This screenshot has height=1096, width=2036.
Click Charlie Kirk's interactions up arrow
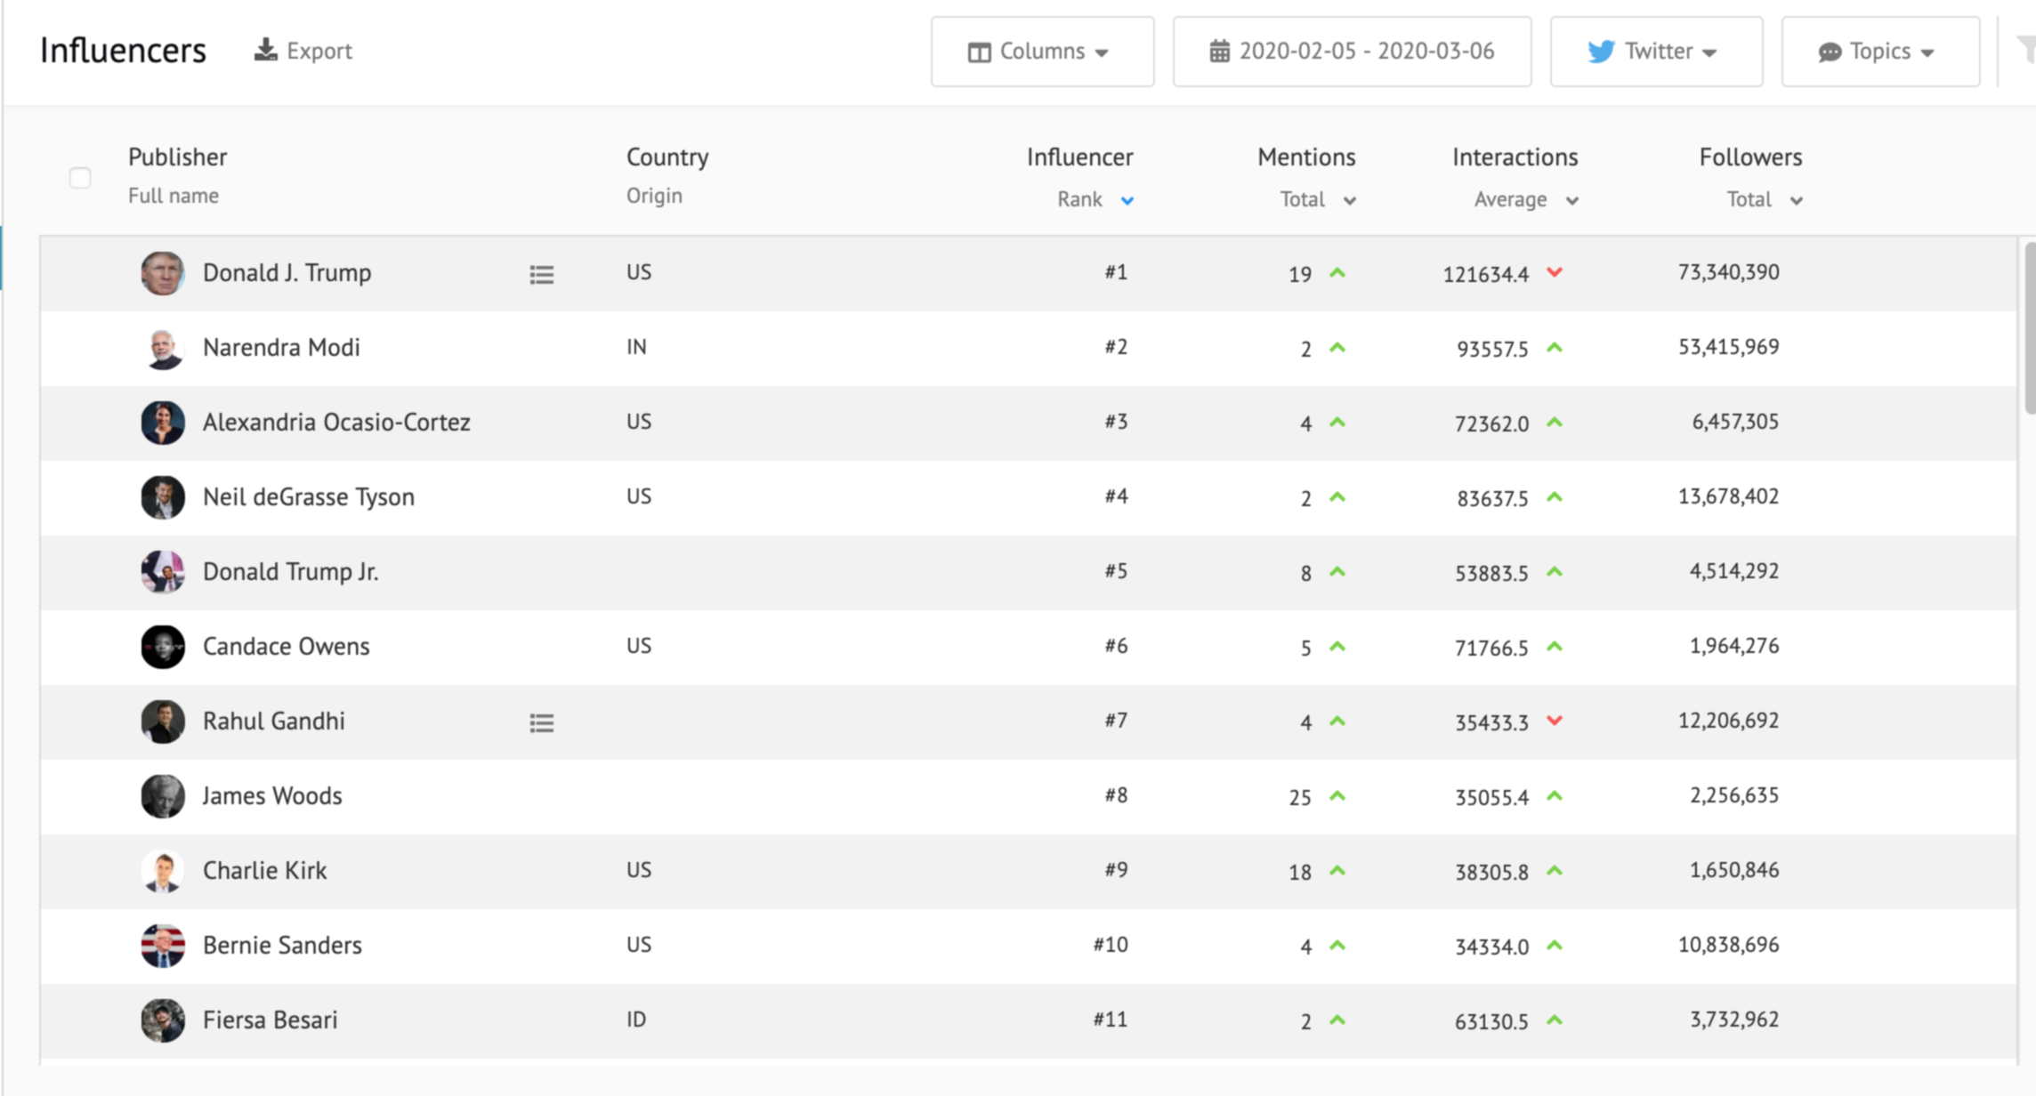click(1555, 871)
